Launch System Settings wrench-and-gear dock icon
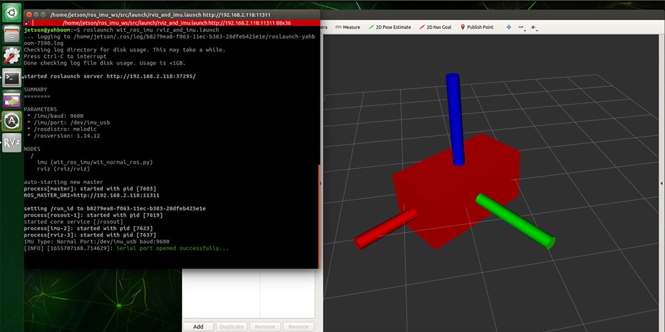This screenshot has width=665, height=332. (12, 56)
